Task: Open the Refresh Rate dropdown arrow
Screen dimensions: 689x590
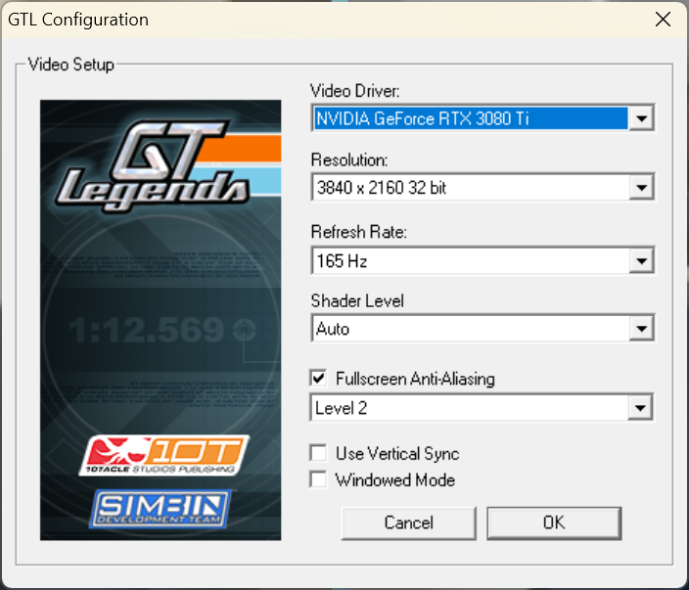Action: coord(641,261)
